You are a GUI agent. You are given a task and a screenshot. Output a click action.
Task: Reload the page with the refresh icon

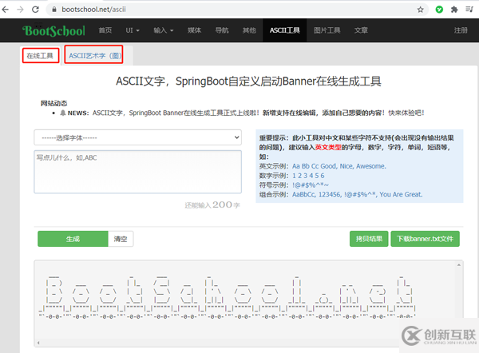[35, 10]
